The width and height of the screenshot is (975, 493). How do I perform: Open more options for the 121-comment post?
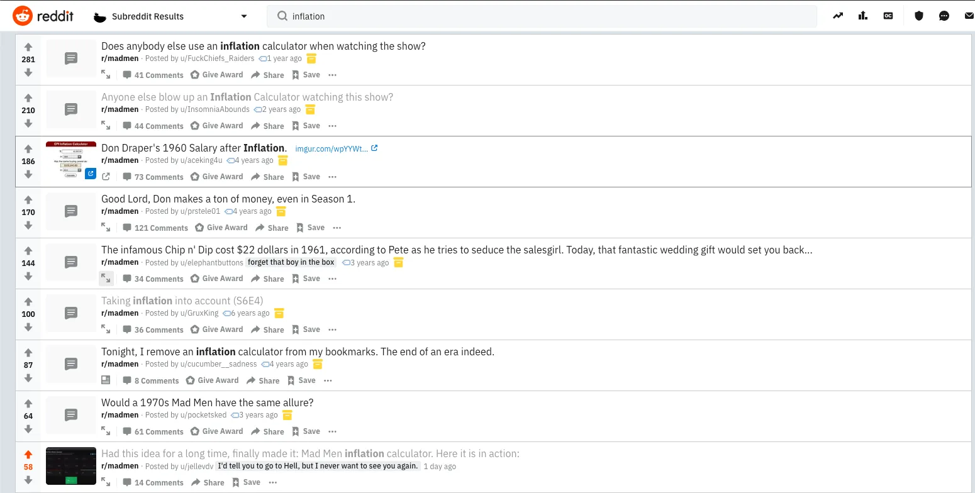click(337, 228)
